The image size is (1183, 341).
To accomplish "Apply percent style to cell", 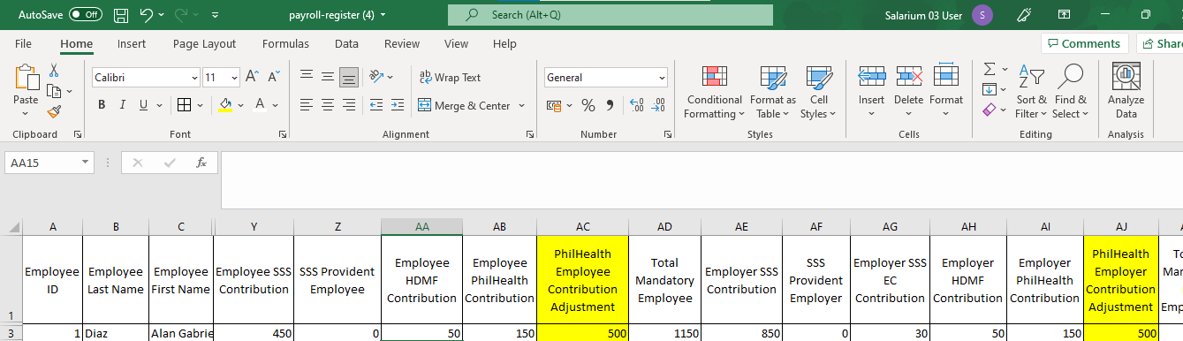I will (x=588, y=105).
